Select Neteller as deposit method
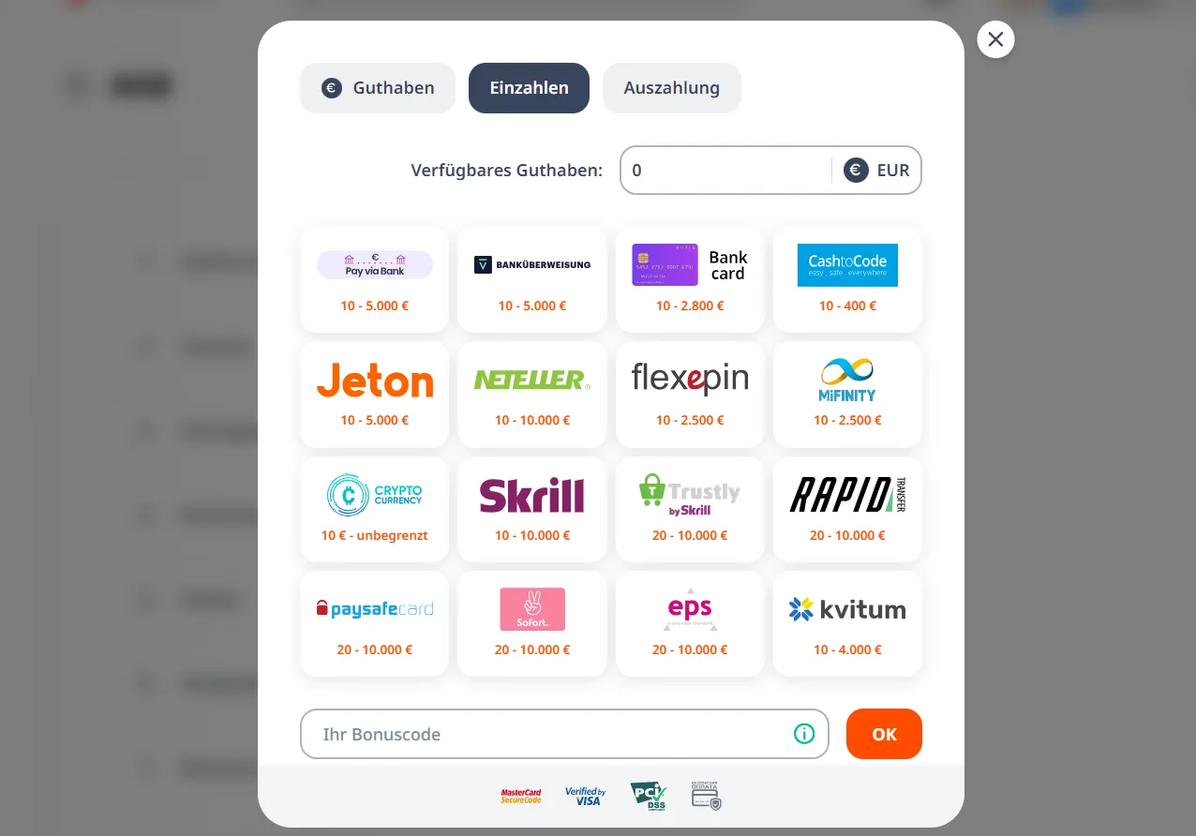This screenshot has width=1196, height=836. 532,395
